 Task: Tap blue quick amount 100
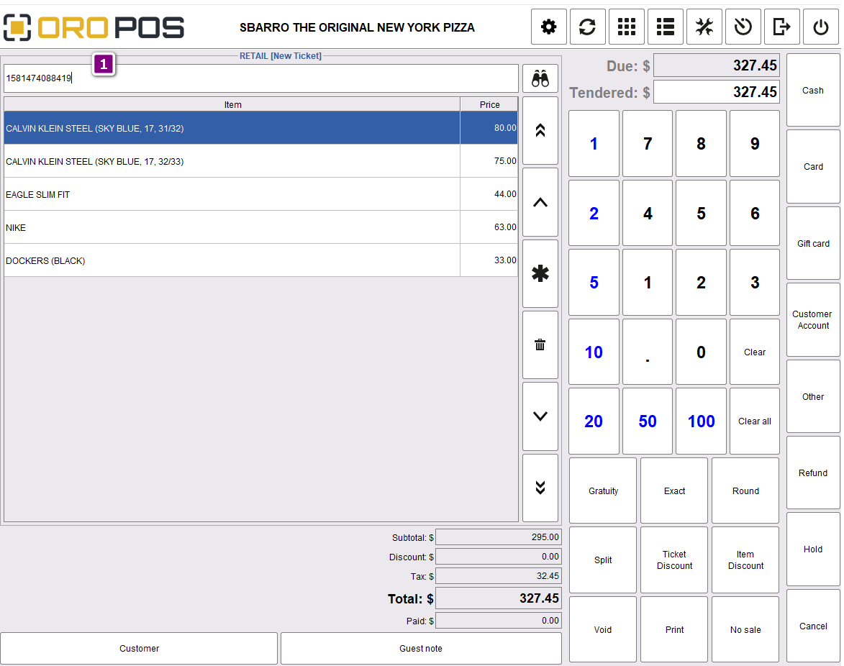click(x=701, y=421)
